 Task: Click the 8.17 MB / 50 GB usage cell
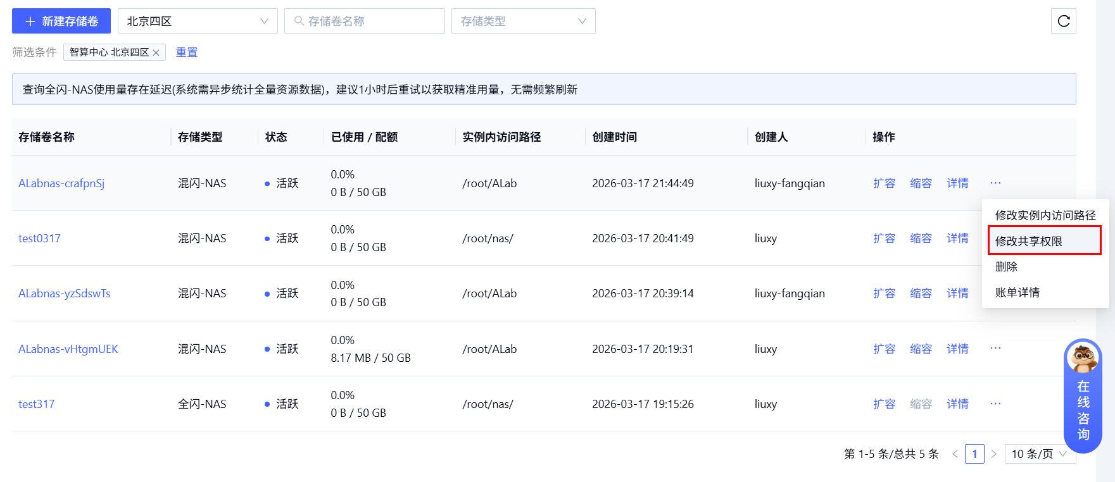(x=370, y=358)
